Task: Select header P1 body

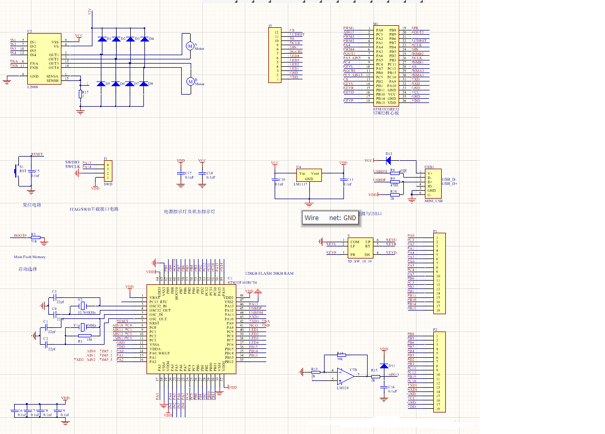Action: point(440,273)
